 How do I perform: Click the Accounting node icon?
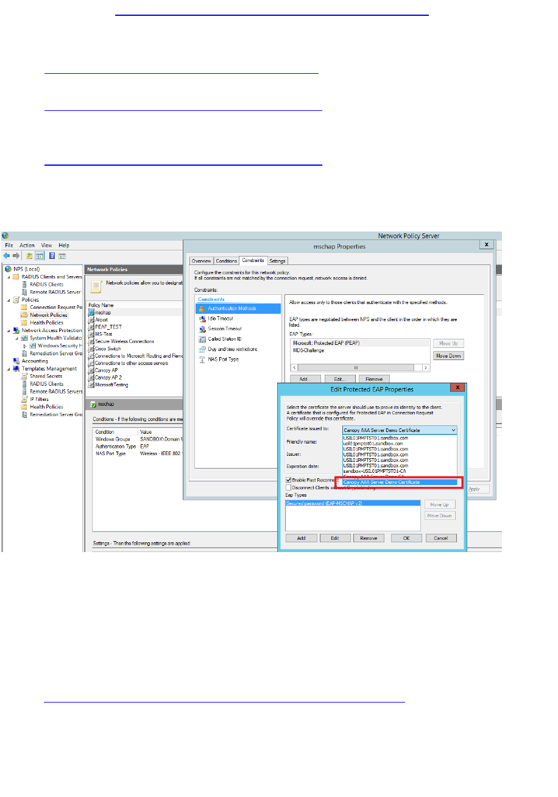coord(16,361)
